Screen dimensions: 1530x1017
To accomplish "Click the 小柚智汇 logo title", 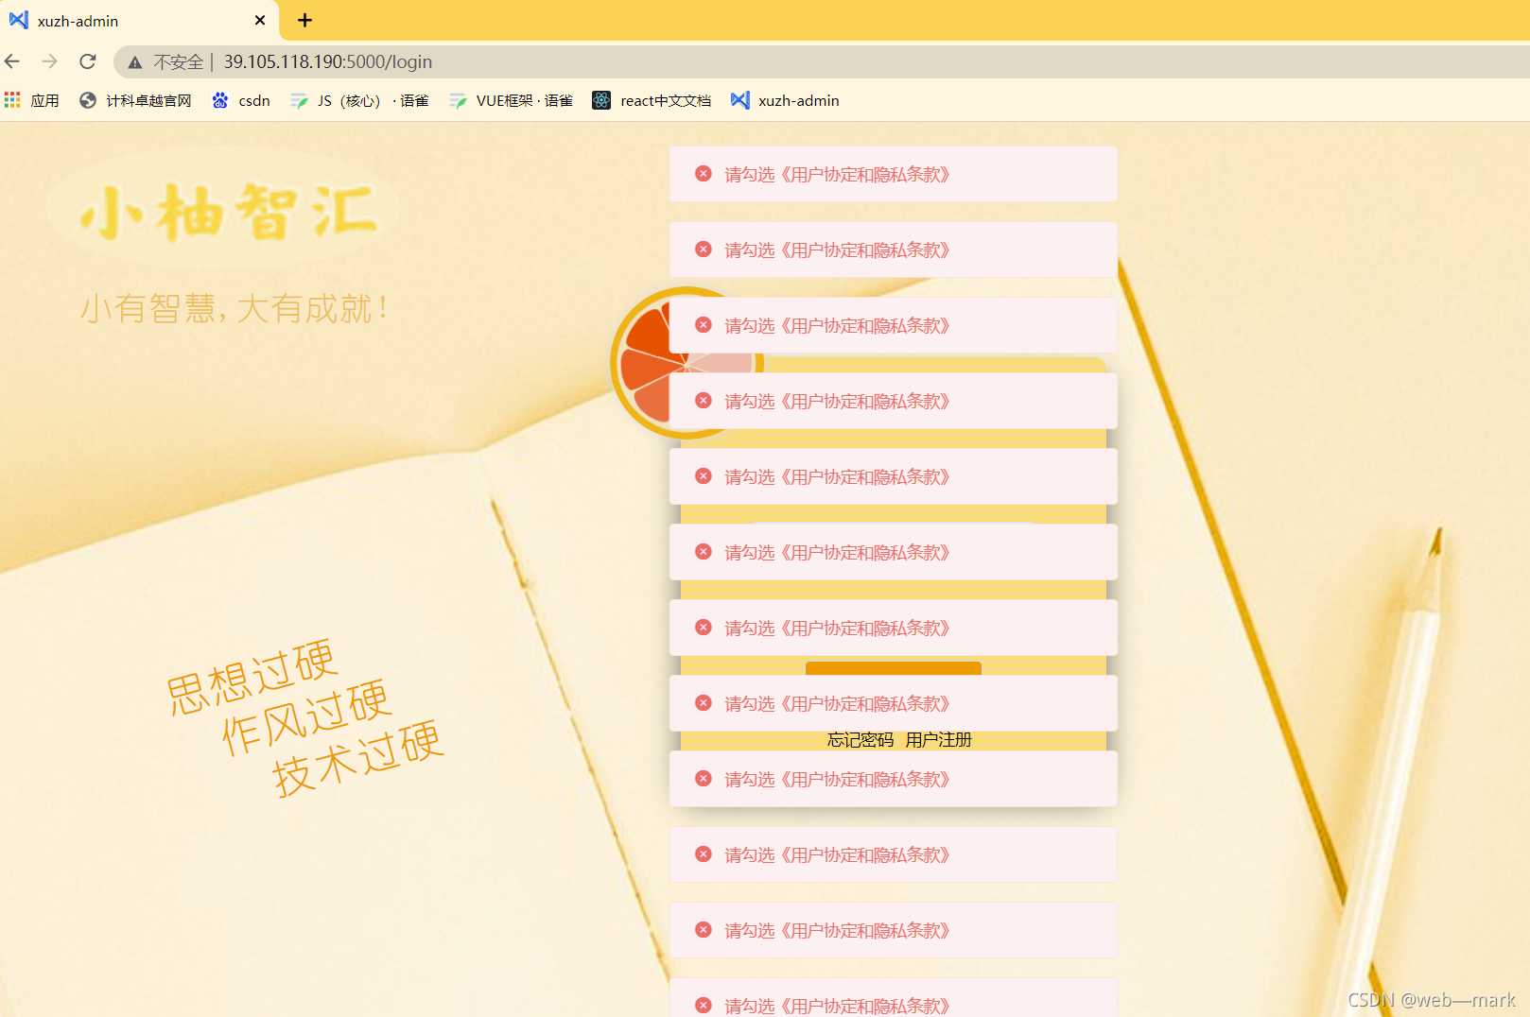I will click(x=229, y=212).
